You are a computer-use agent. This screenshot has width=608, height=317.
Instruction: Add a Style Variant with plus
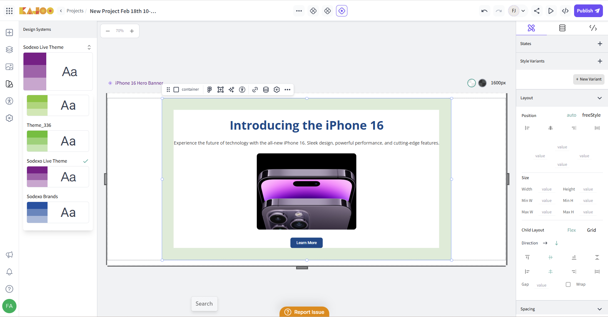600,61
